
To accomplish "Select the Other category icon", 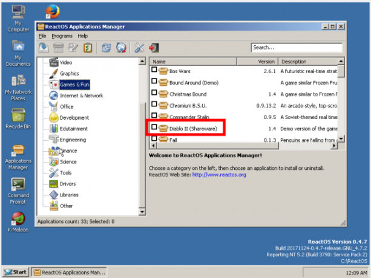I will [x=54, y=205].
